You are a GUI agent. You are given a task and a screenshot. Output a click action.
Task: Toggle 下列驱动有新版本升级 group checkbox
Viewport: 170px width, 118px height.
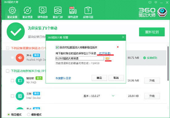pyautogui.click(x=8, y=71)
